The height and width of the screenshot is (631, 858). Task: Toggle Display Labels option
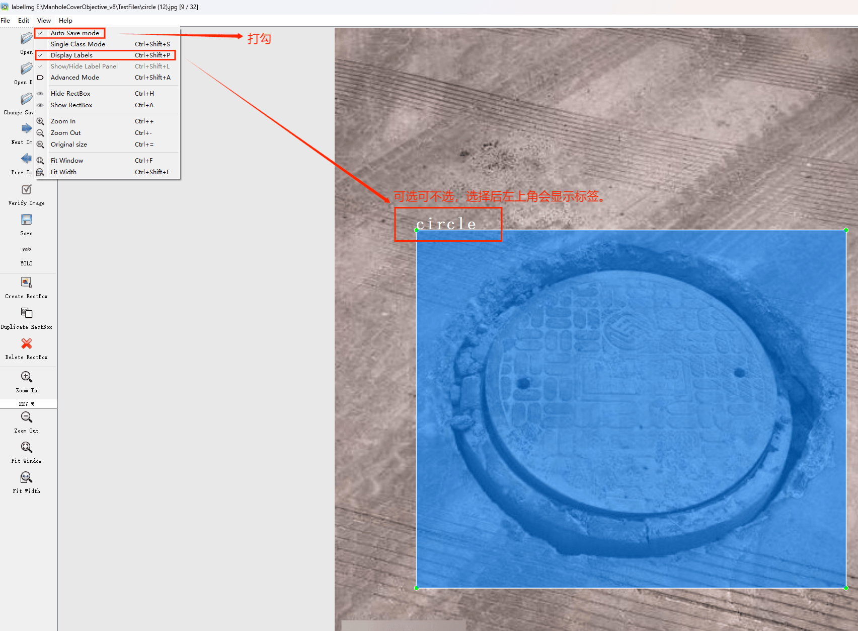107,55
